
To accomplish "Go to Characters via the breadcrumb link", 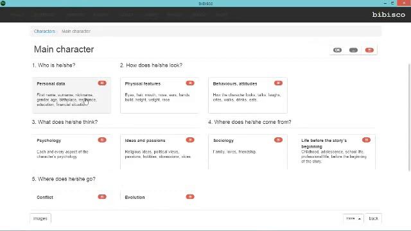I will point(44,31).
